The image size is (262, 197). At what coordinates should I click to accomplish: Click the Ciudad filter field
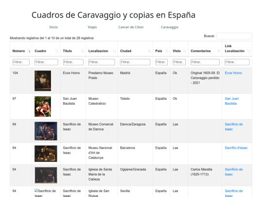(x=135, y=62)
